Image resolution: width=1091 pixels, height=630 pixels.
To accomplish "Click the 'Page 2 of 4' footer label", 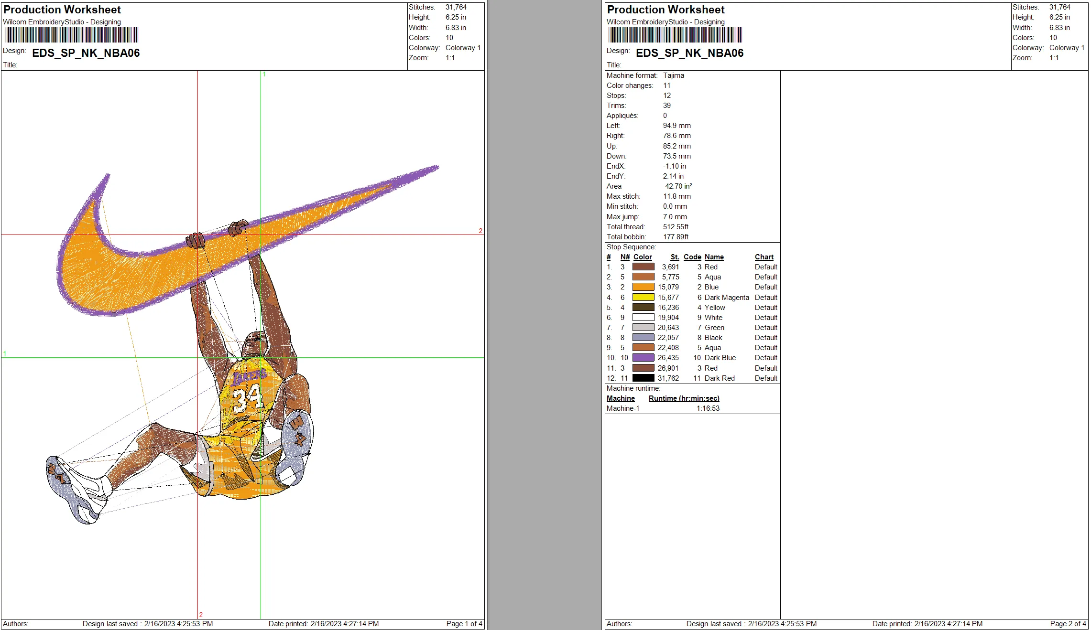I will [x=1068, y=624].
